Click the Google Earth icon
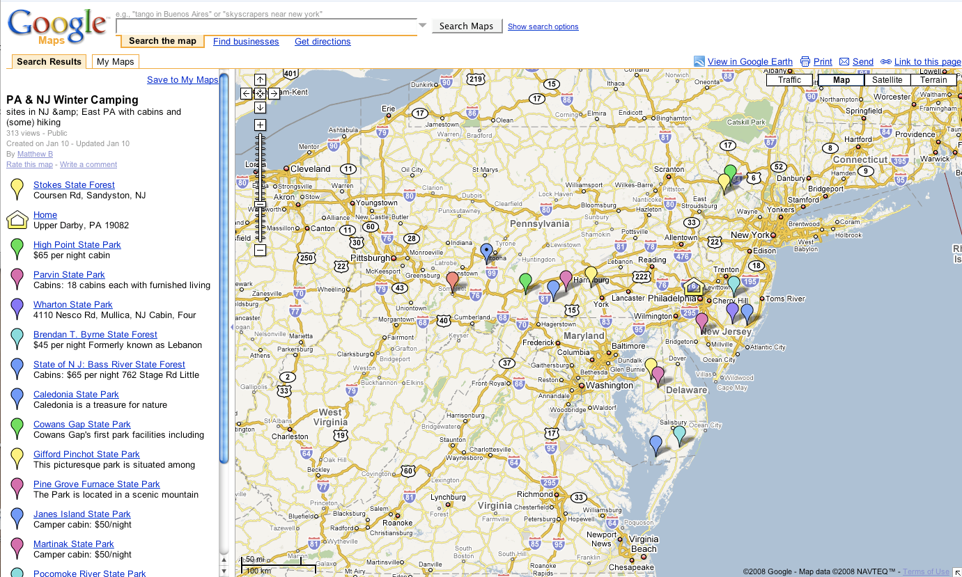The height and width of the screenshot is (577, 962). [x=699, y=62]
